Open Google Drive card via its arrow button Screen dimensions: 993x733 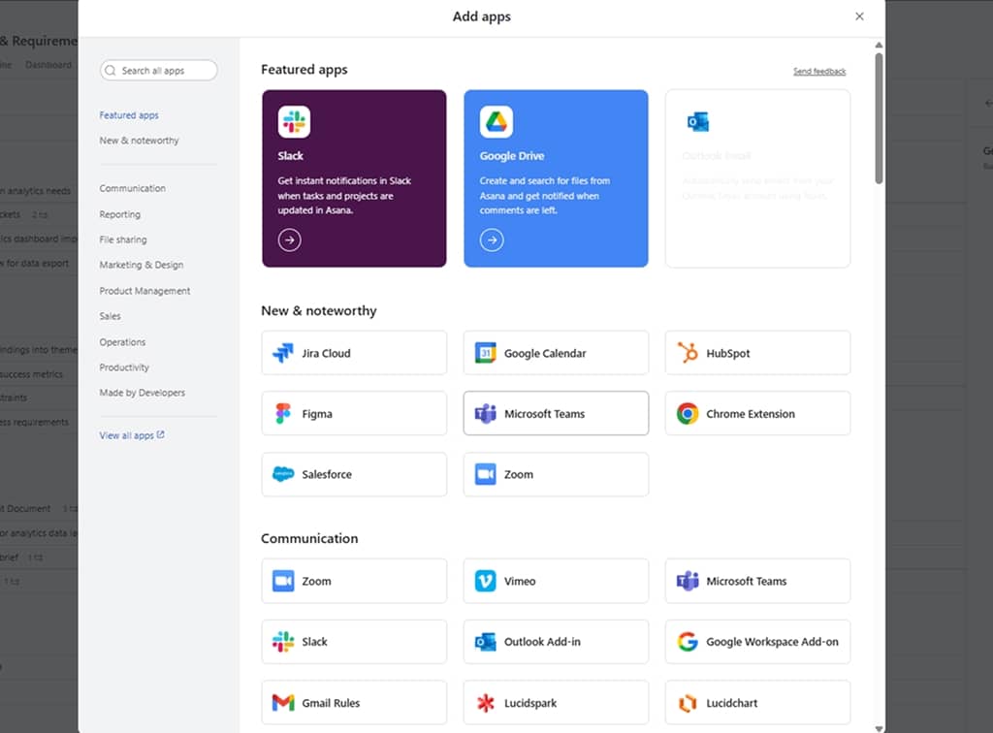[x=492, y=239]
